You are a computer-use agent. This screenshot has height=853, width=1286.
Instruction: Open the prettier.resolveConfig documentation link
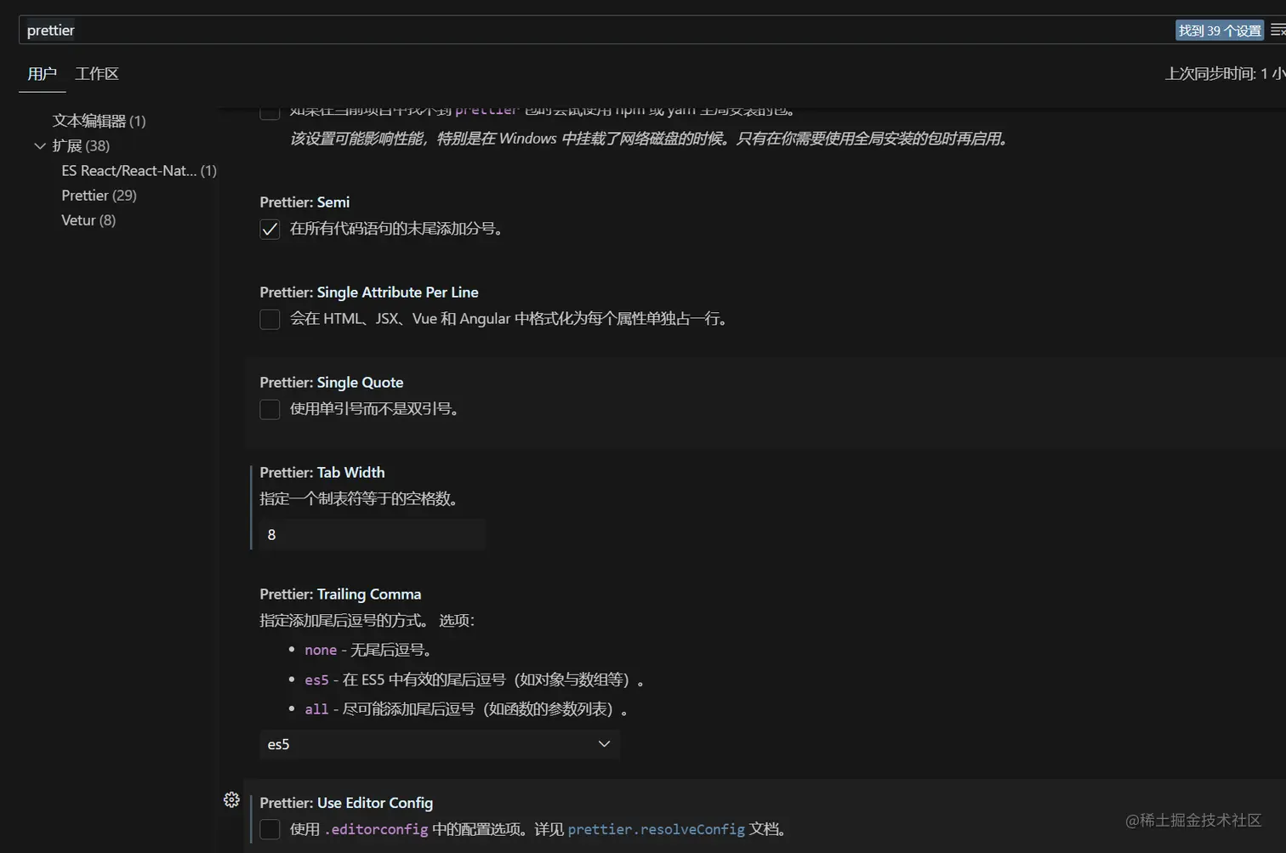point(656,829)
